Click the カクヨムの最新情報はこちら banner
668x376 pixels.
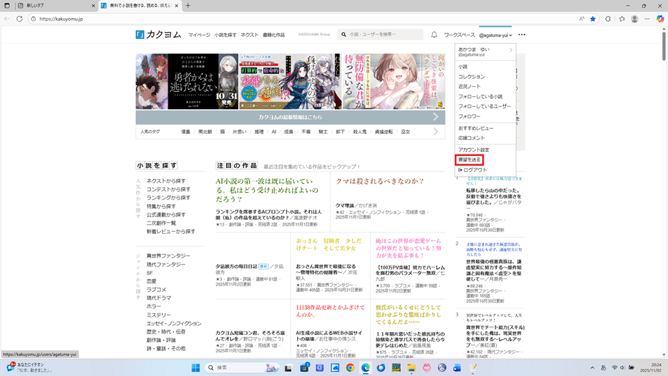point(290,117)
